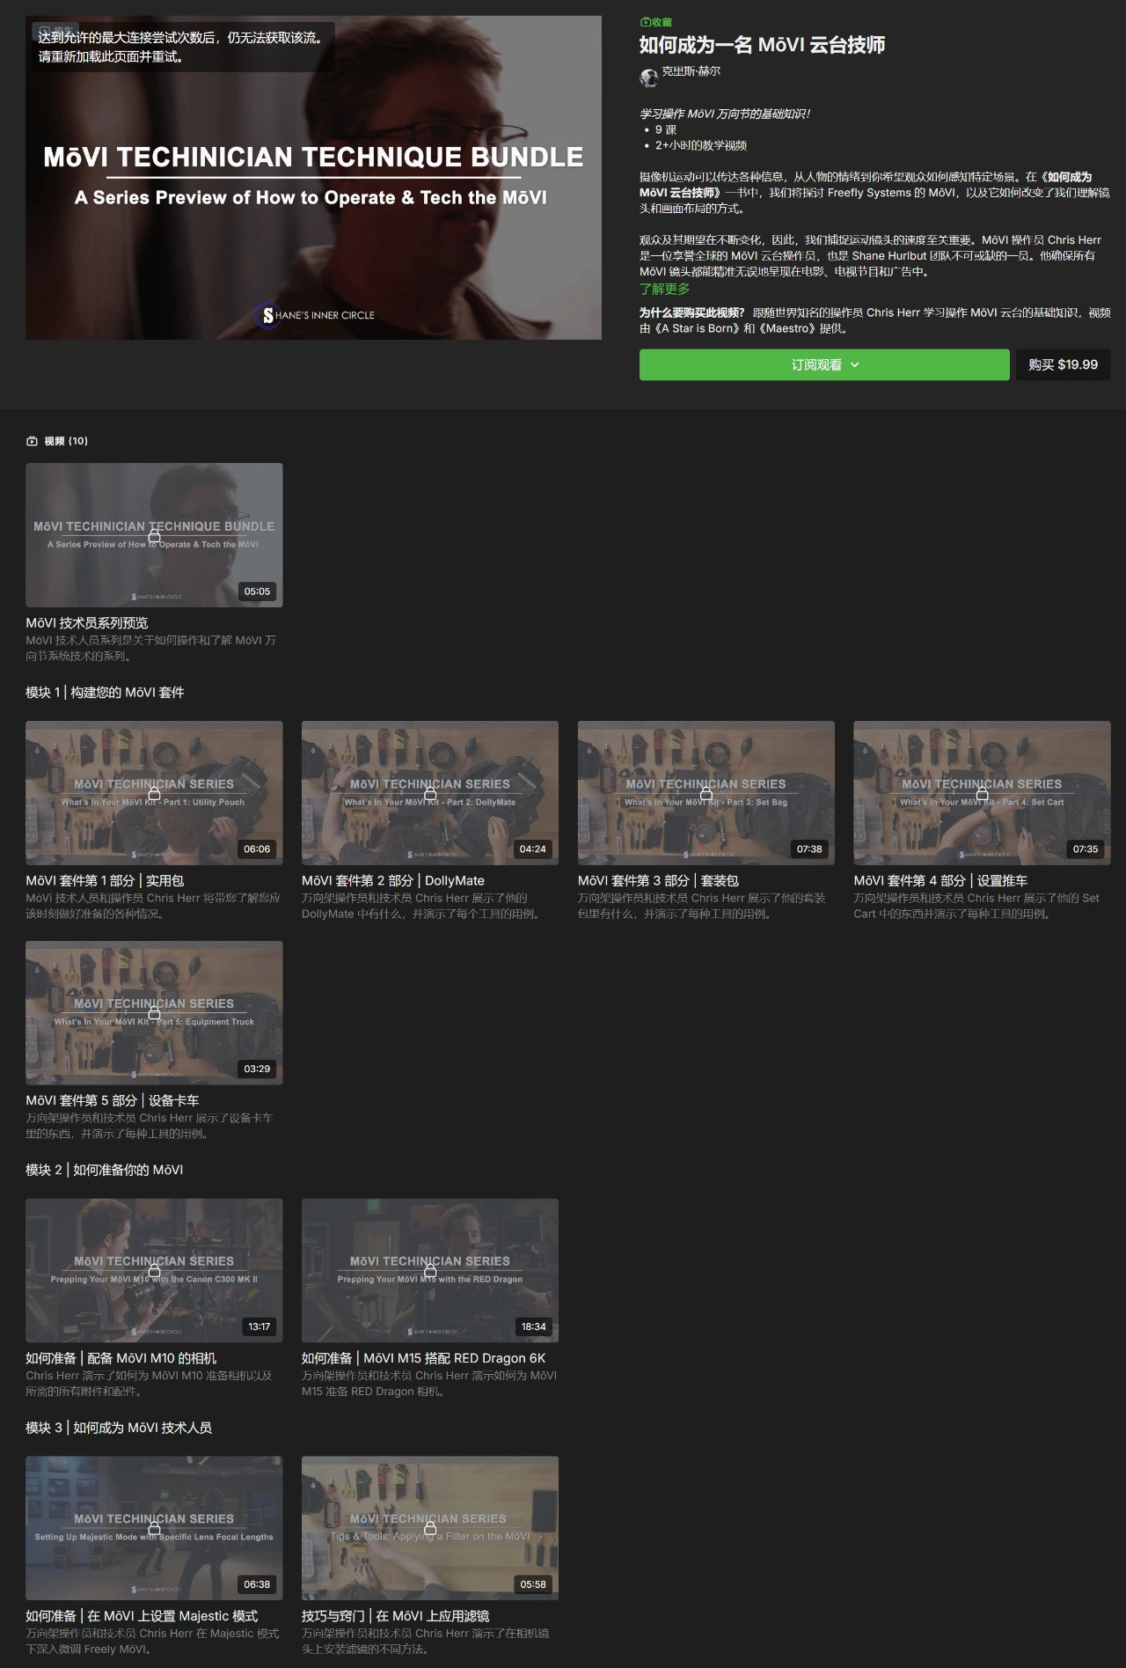The height and width of the screenshot is (1668, 1126).
Task: Click lock icon on MōVI 技术员系列预览 thumbnail
Action: click(154, 535)
